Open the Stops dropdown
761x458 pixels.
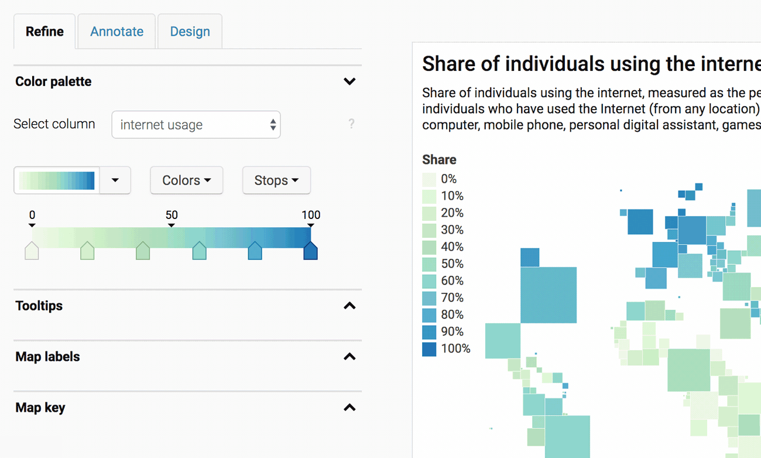point(276,180)
